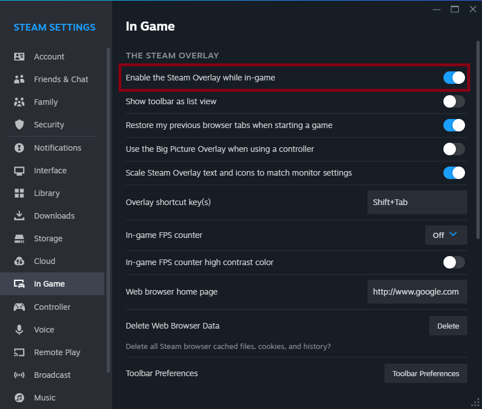Disable the Steam Overlay while in-game
Screen dimensions: 482x409
[454, 78]
